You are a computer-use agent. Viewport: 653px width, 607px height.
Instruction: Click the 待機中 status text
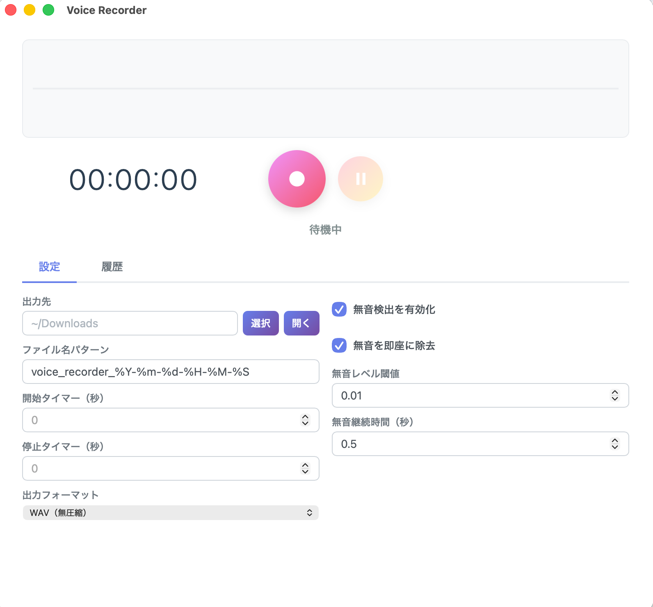tap(325, 230)
